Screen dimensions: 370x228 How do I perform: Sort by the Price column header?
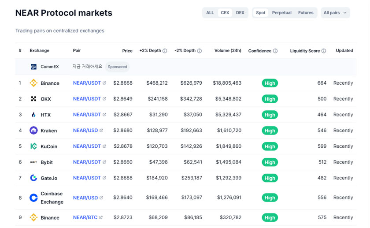pos(127,51)
